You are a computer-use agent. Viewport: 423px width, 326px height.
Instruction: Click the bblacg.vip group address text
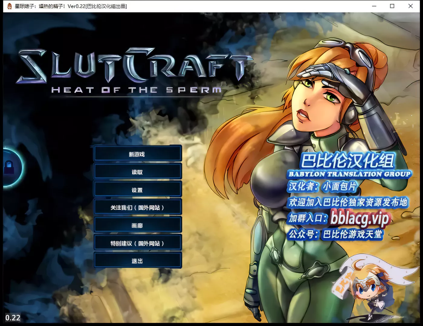point(360,218)
